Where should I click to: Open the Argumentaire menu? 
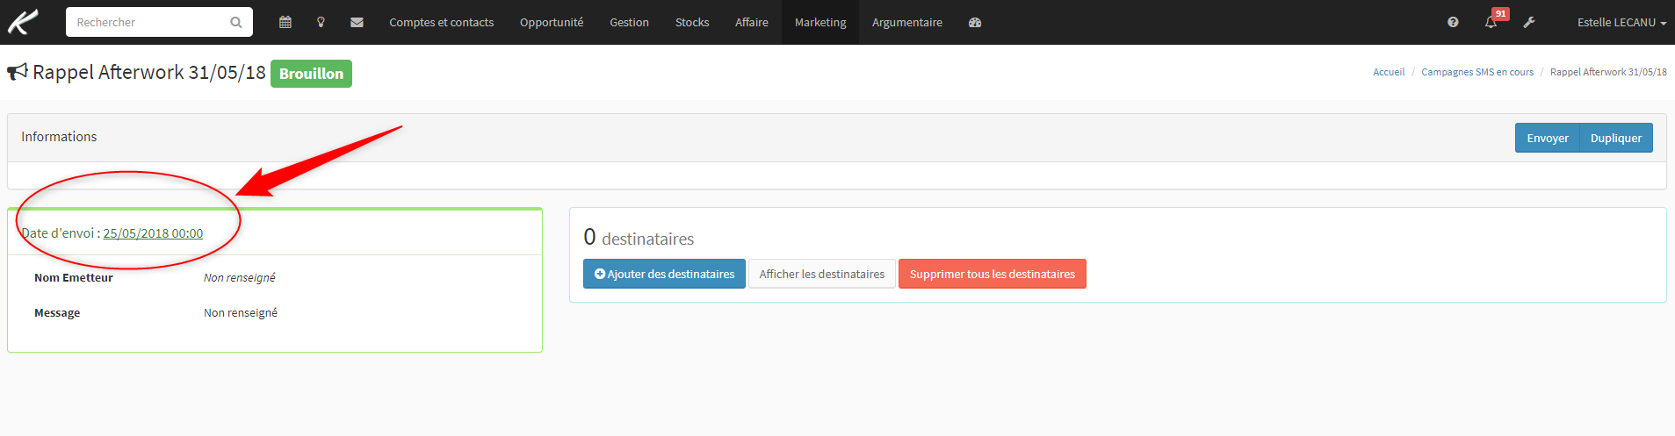tap(907, 22)
